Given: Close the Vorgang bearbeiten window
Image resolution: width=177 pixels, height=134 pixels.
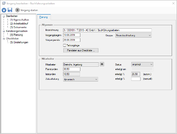Looking at the screenshot, I should (x=173, y=3).
